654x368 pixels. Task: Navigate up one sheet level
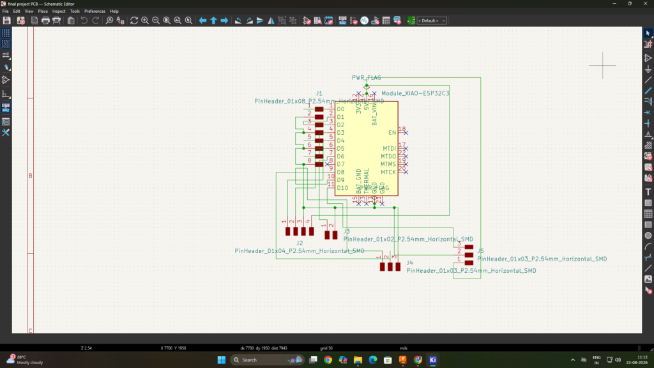pos(213,20)
